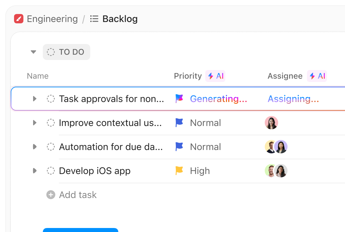Click the status circle on Automation row
The width and height of the screenshot is (345, 232).
pyautogui.click(x=50, y=147)
